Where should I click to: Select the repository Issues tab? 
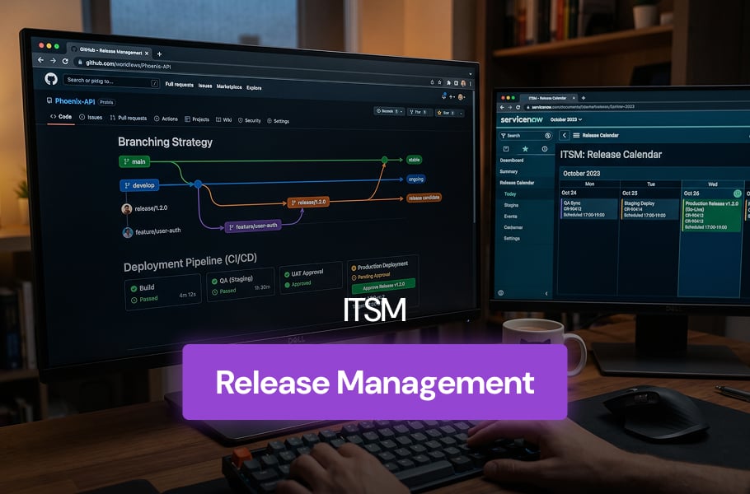91,117
